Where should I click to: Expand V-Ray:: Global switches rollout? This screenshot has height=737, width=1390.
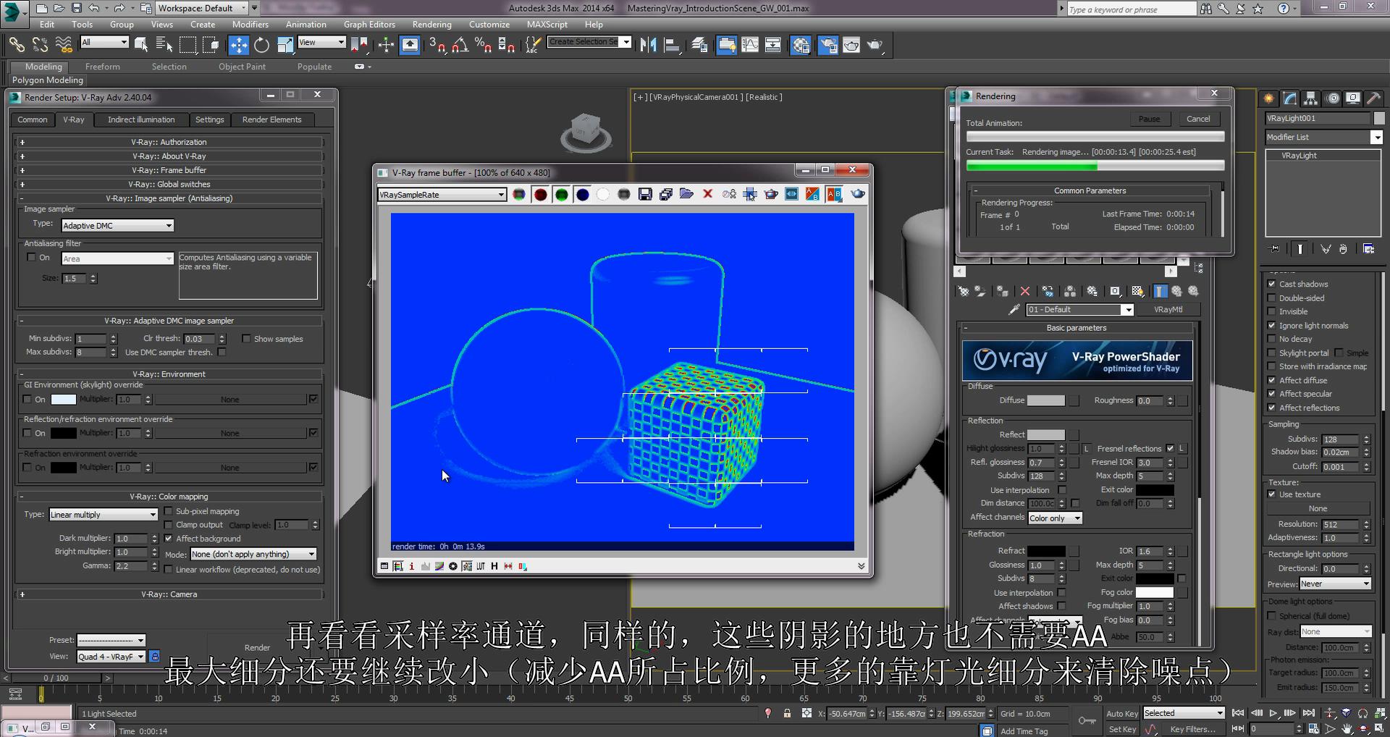(x=169, y=184)
